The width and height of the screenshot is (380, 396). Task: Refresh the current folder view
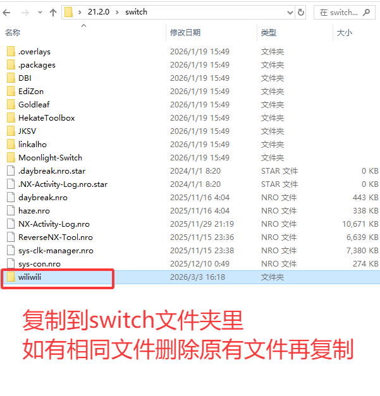301,12
